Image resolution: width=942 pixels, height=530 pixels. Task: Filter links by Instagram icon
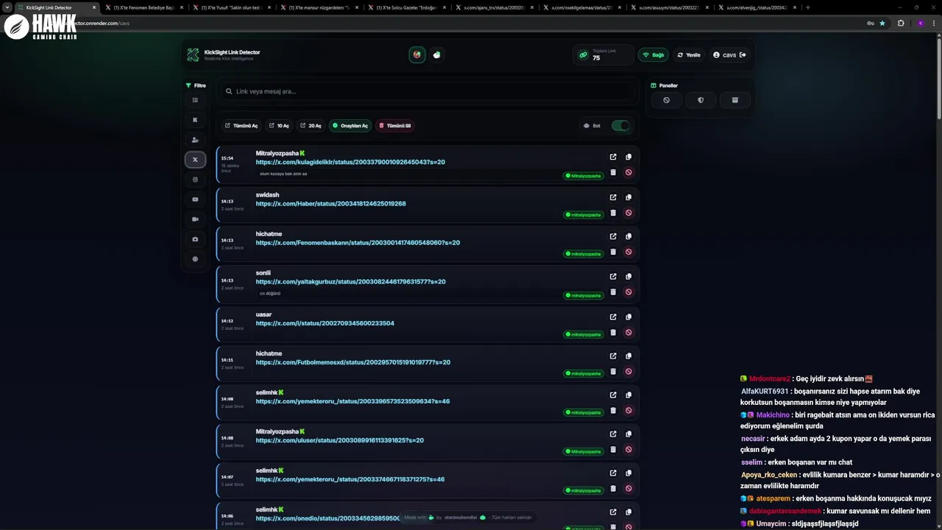coord(195,180)
